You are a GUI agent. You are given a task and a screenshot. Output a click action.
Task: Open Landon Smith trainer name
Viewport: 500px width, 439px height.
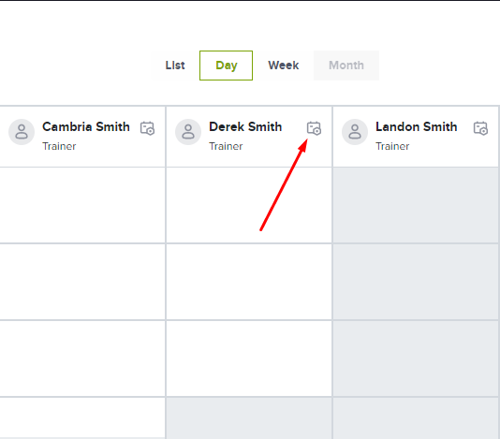417,127
